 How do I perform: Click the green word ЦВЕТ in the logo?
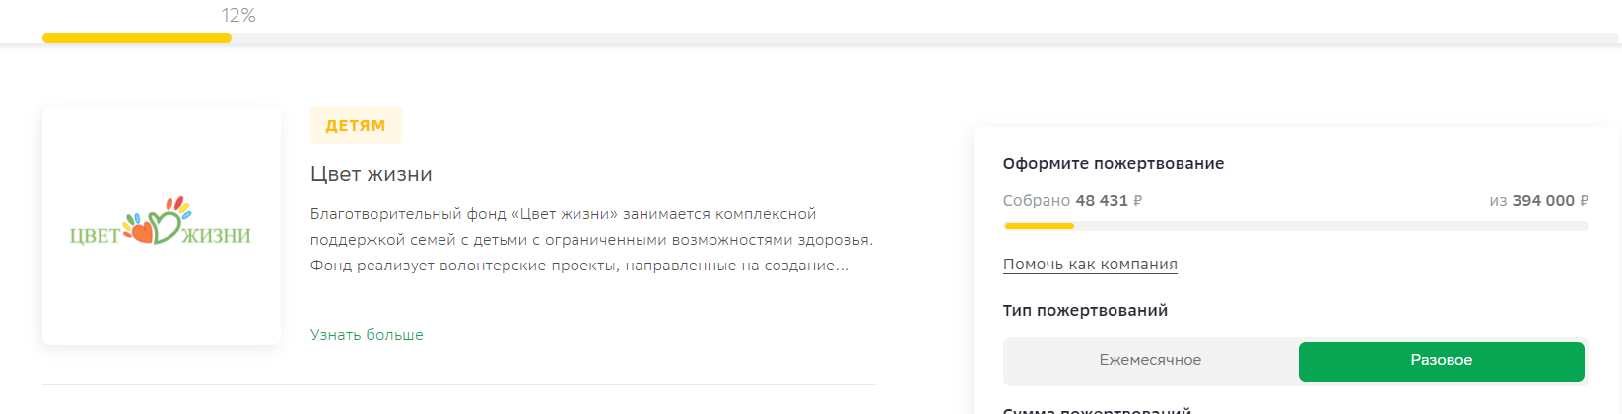(95, 236)
